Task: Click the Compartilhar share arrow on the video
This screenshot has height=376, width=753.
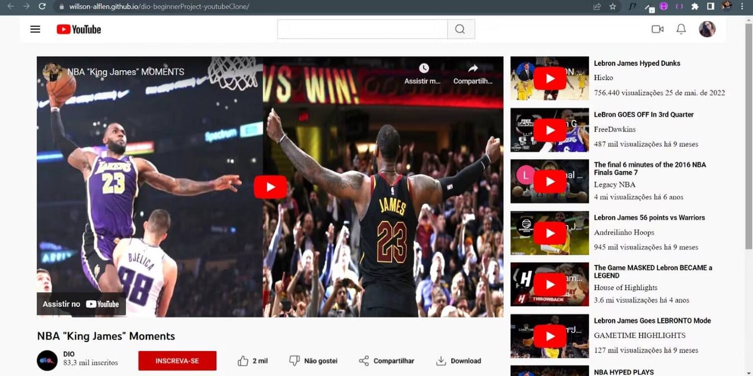Action: 472,69
